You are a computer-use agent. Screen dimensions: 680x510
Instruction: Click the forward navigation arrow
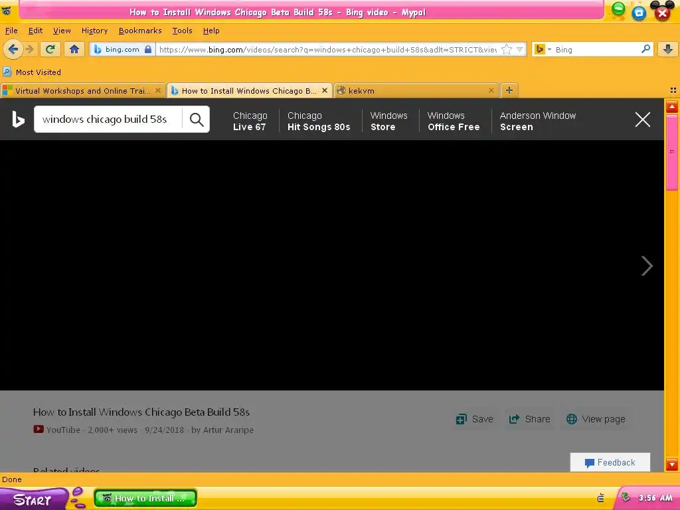click(x=29, y=49)
